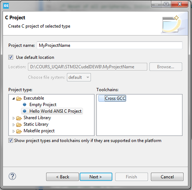Expand the Static Library node
192x190 pixels.
click(x=13, y=125)
